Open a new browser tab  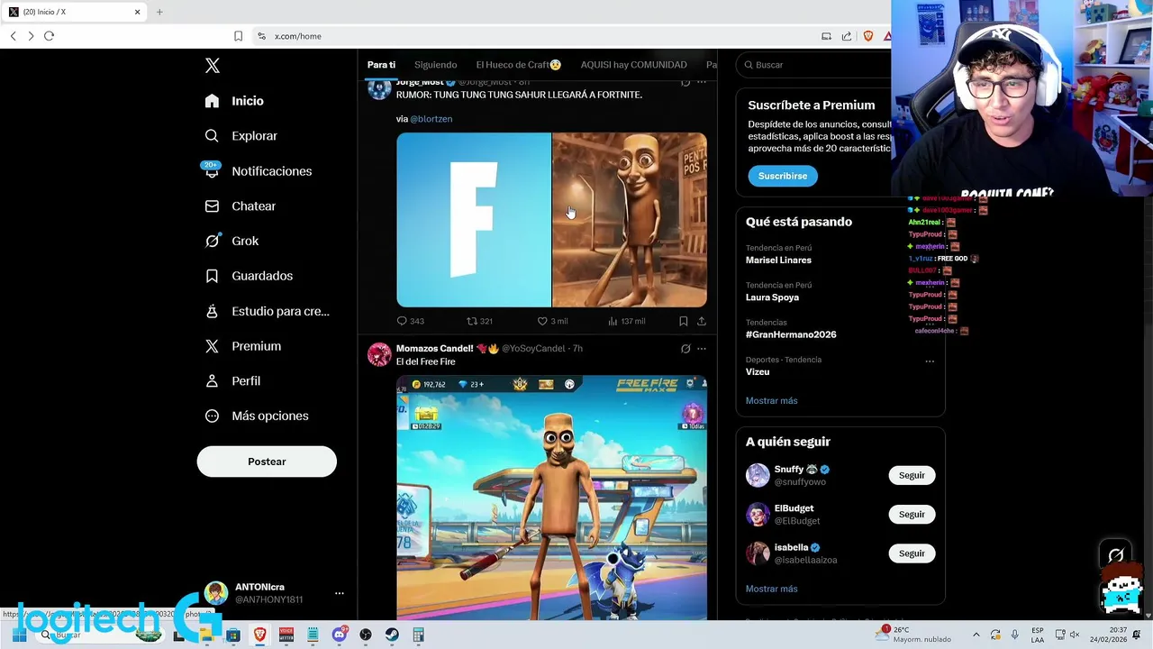(x=159, y=12)
